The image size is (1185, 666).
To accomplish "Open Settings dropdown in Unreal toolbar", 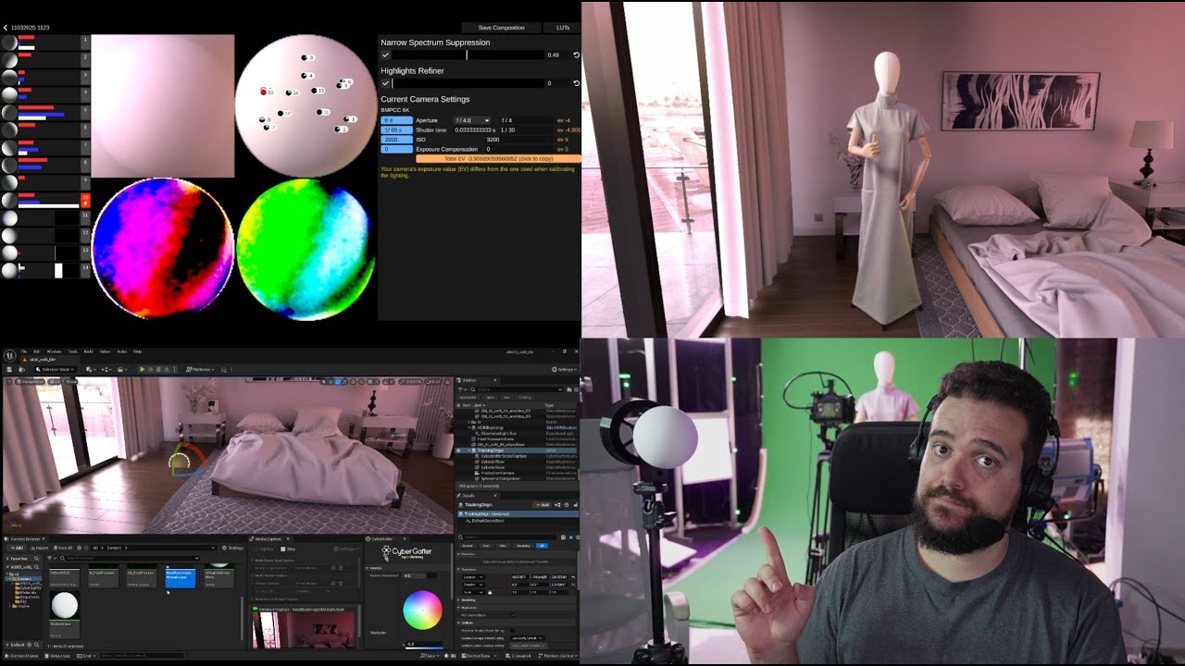I will [x=565, y=370].
